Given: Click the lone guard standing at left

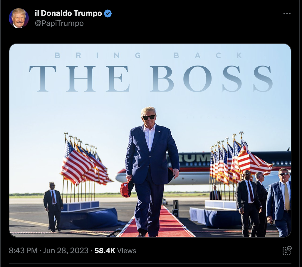Looking at the screenshot, I should coord(53,206).
